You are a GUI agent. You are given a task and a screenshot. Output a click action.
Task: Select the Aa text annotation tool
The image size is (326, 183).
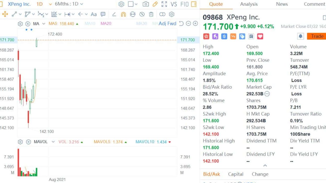pos(94,14)
